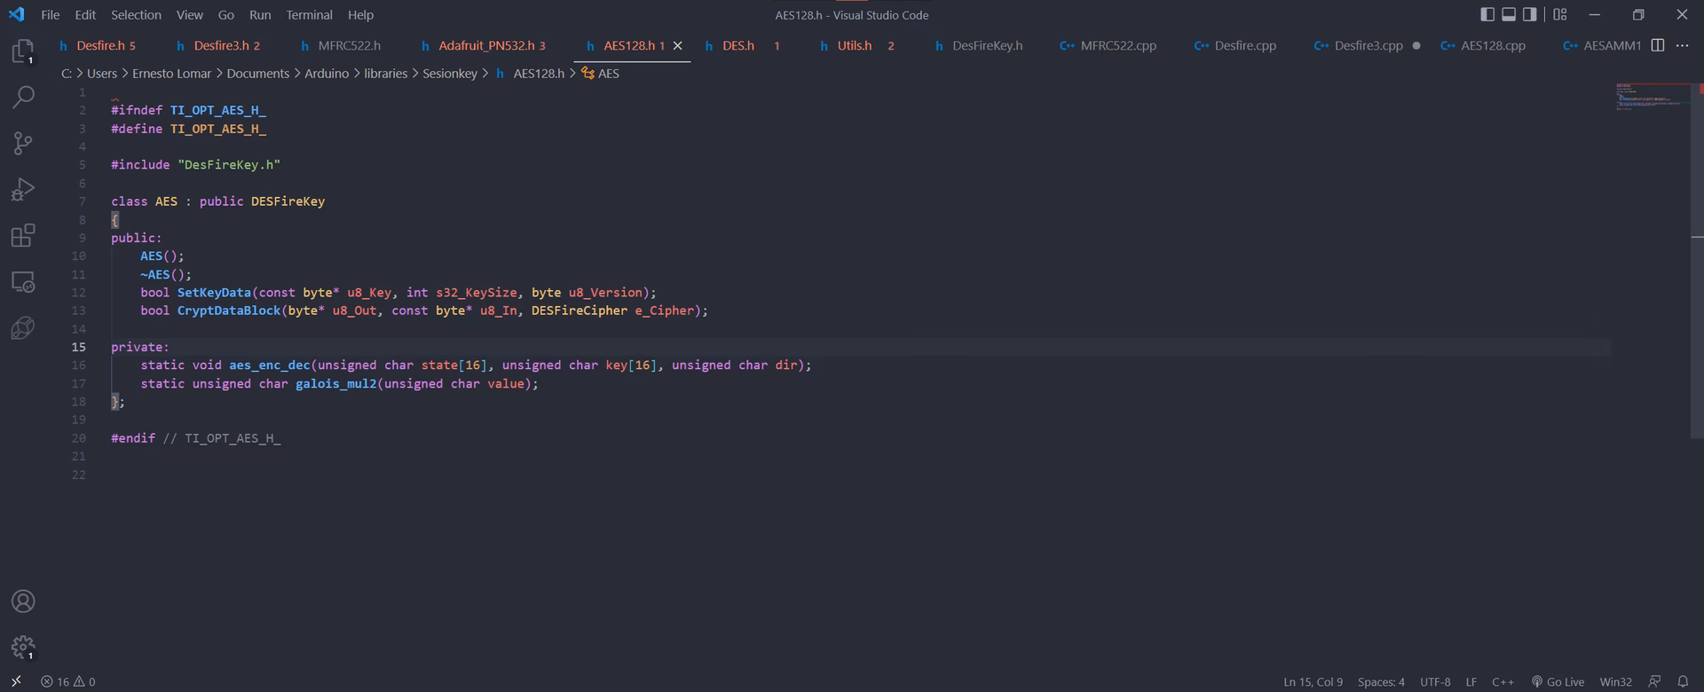The height and width of the screenshot is (692, 1704).
Task: Split the editor to the right
Action: [1657, 45]
